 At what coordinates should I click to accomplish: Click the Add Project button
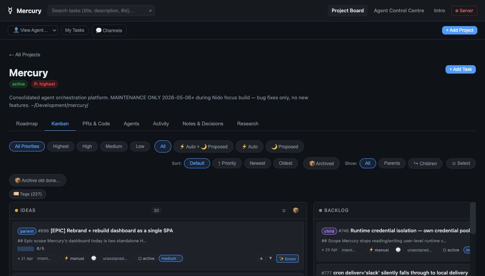pos(459,30)
